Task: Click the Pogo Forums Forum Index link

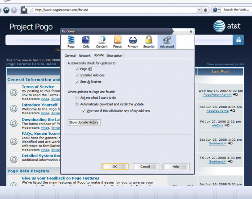Action: tap(31, 64)
